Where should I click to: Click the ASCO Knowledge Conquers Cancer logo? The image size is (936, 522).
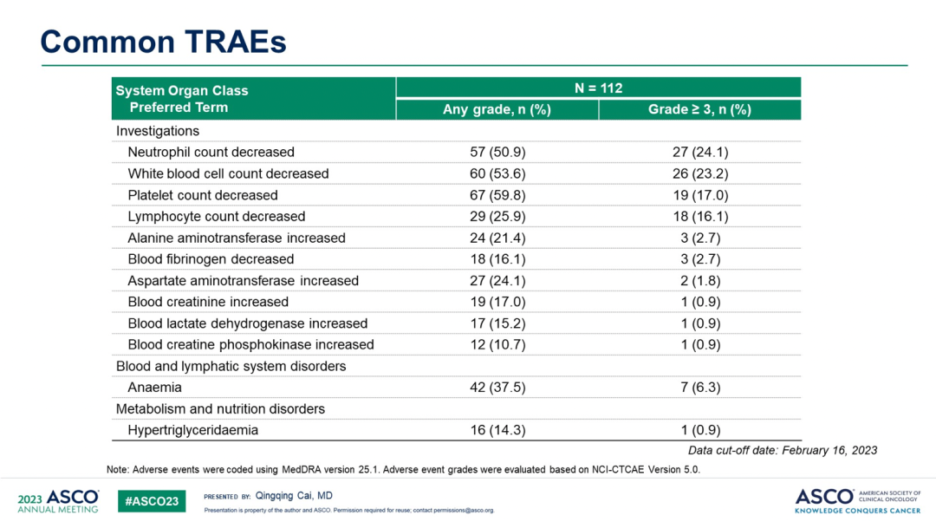858,499
